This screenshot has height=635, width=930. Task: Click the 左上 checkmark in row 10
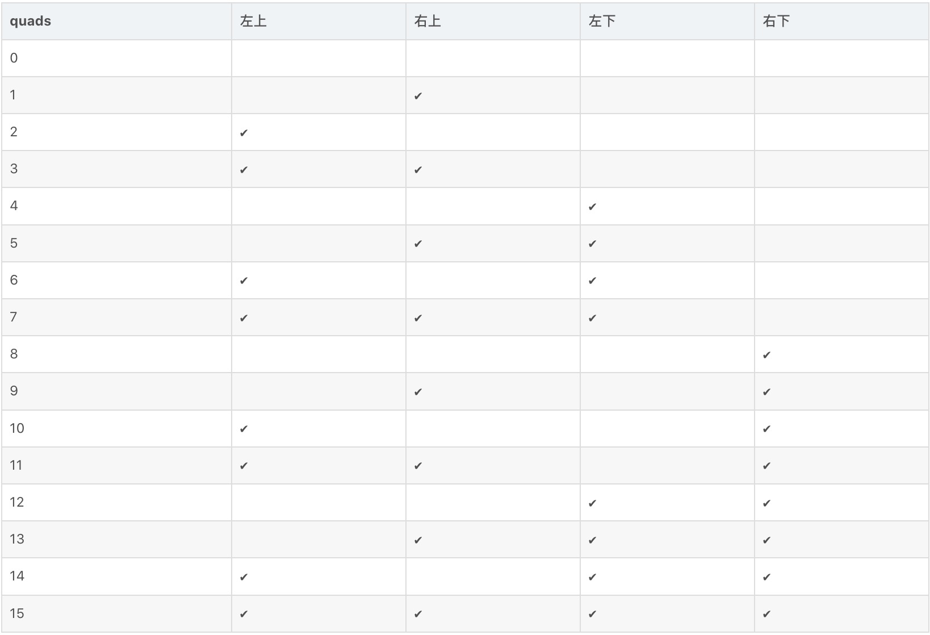244,429
